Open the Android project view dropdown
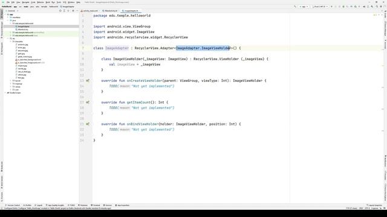The height and width of the screenshot is (217, 387). point(12,11)
